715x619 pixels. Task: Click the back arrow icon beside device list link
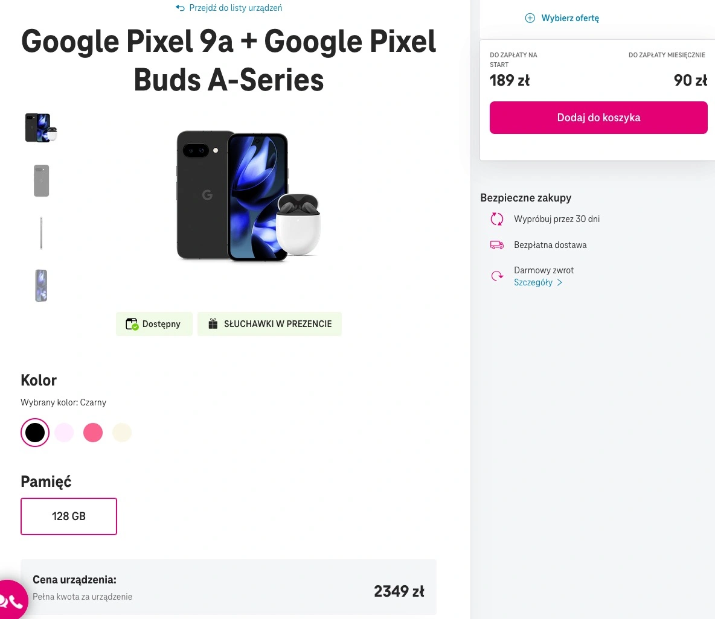[180, 8]
